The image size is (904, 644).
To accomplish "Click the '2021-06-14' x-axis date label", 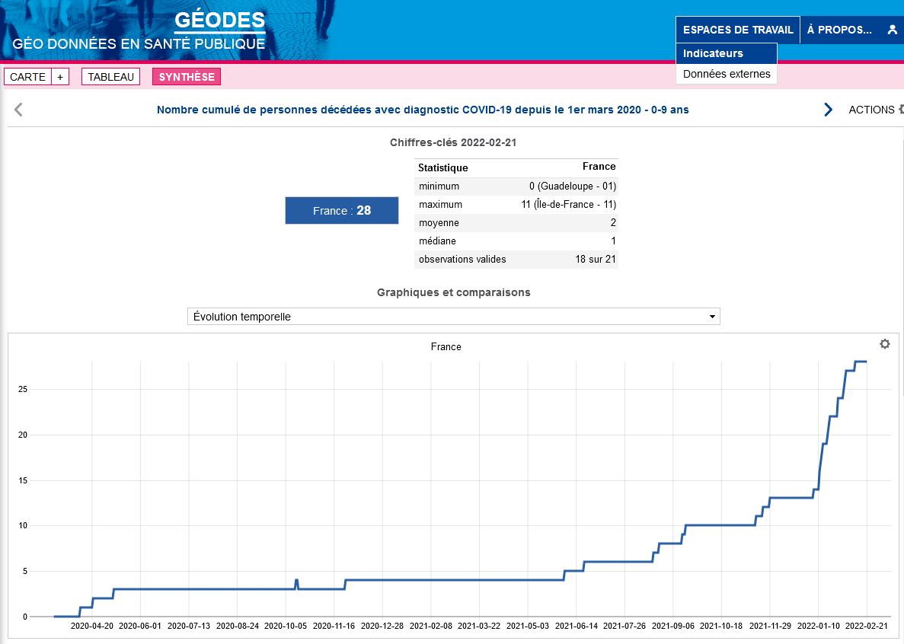I will [x=576, y=626].
